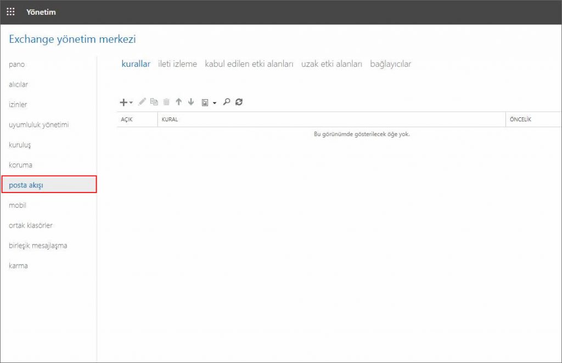Open birleşik mesajlaşma section
The width and height of the screenshot is (562, 363).
[x=38, y=246]
